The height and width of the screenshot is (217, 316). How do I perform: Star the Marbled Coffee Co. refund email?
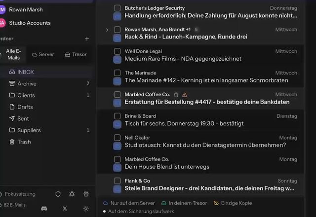(x=176, y=94)
